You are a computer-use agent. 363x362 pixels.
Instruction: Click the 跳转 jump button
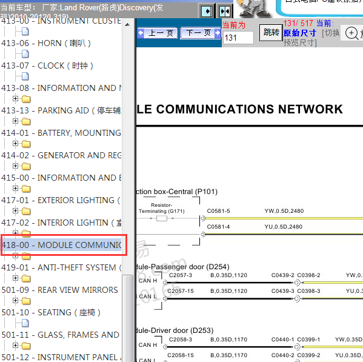click(271, 33)
